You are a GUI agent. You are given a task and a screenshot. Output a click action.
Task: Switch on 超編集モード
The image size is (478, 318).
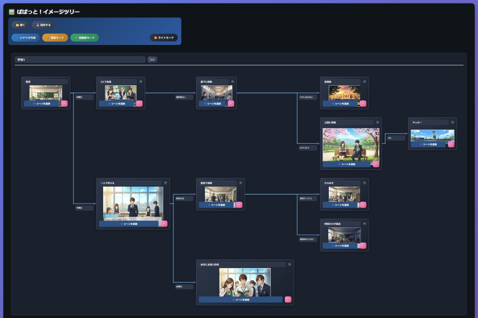(85, 38)
